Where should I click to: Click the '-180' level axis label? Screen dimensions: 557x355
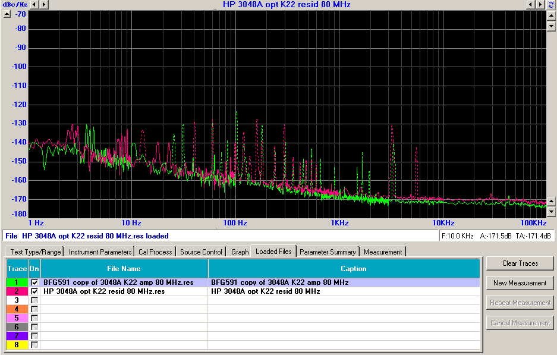coord(19,214)
